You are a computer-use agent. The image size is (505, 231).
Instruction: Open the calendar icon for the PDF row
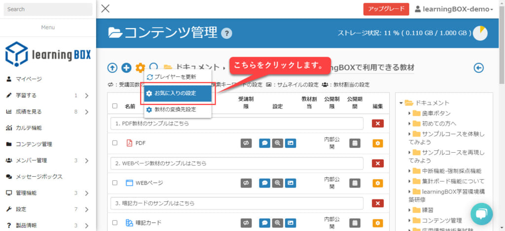pos(355,143)
